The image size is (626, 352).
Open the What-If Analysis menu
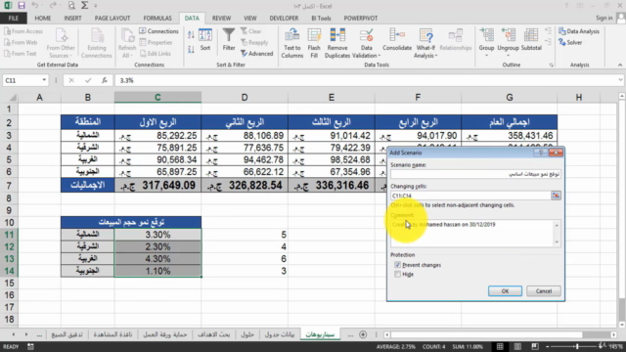[x=425, y=52]
